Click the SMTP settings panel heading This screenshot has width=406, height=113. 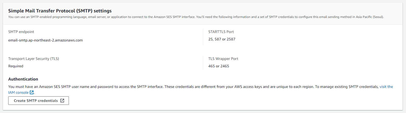point(60,11)
